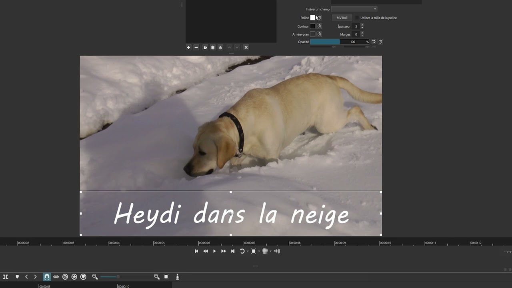Screen dimensions: 512x288
Task: Reset opacity to default value
Action: pyautogui.click(x=374, y=42)
